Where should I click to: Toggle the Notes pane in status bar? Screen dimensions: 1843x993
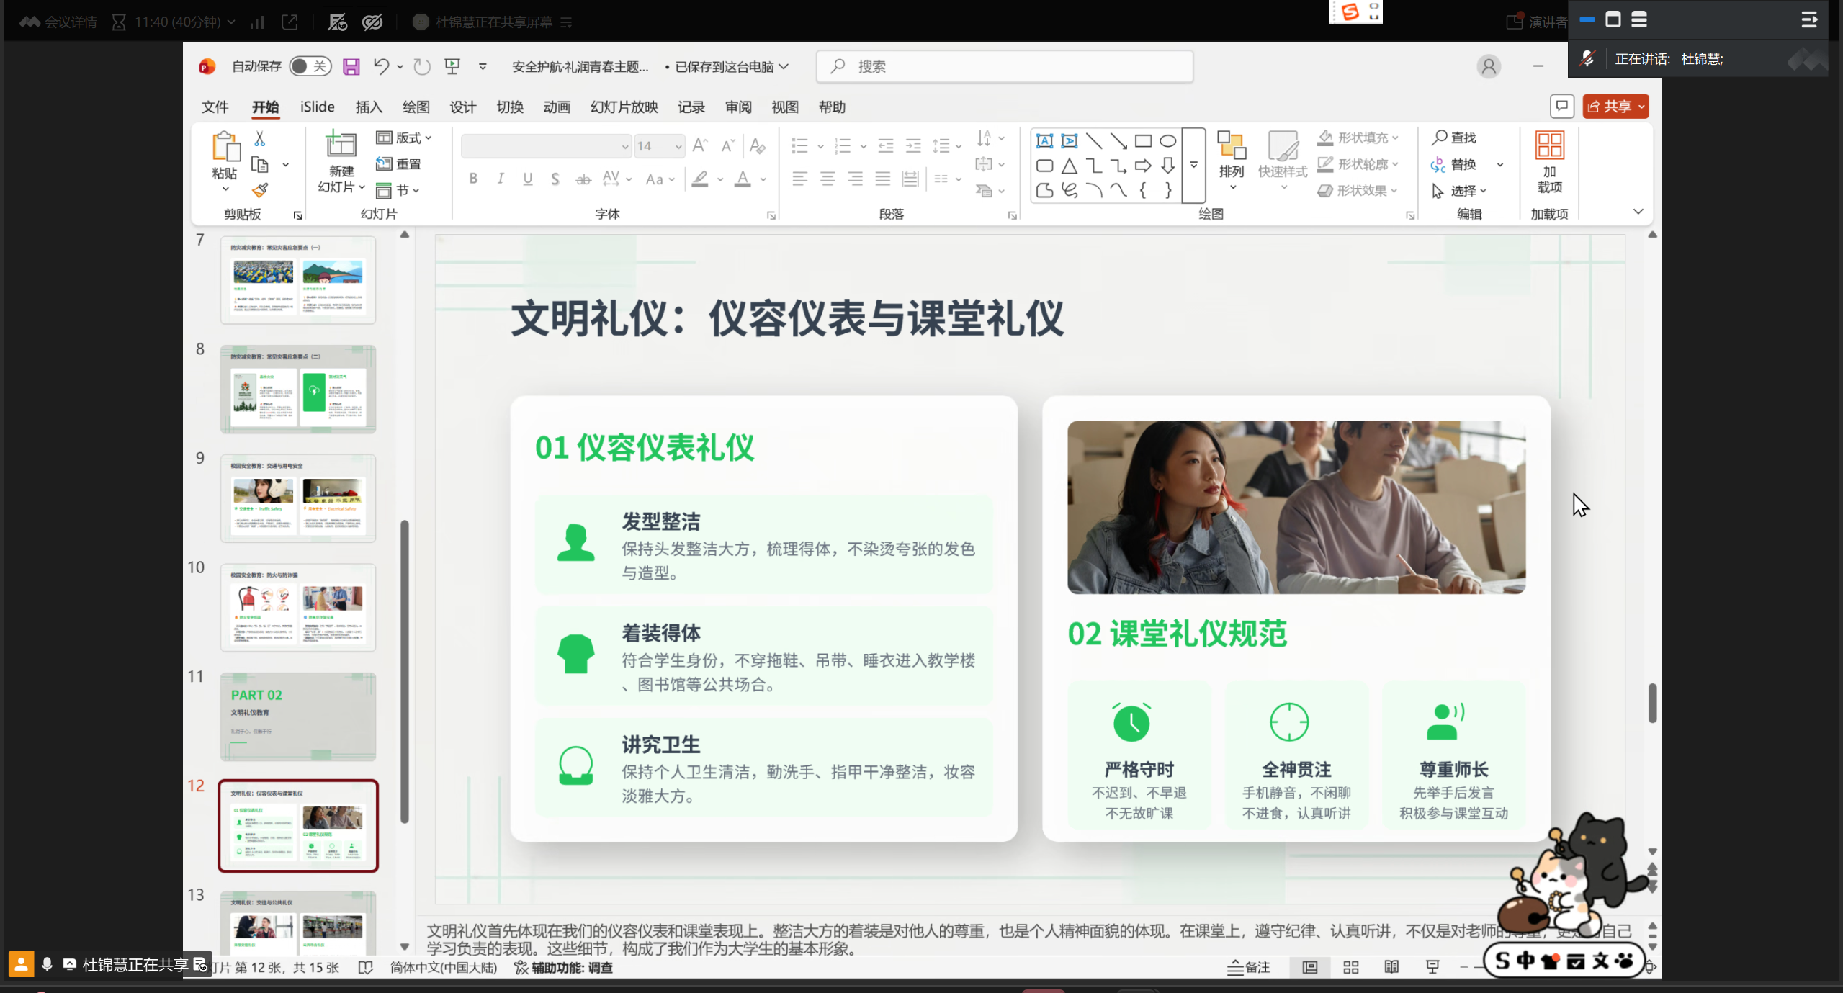click(1249, 967)
